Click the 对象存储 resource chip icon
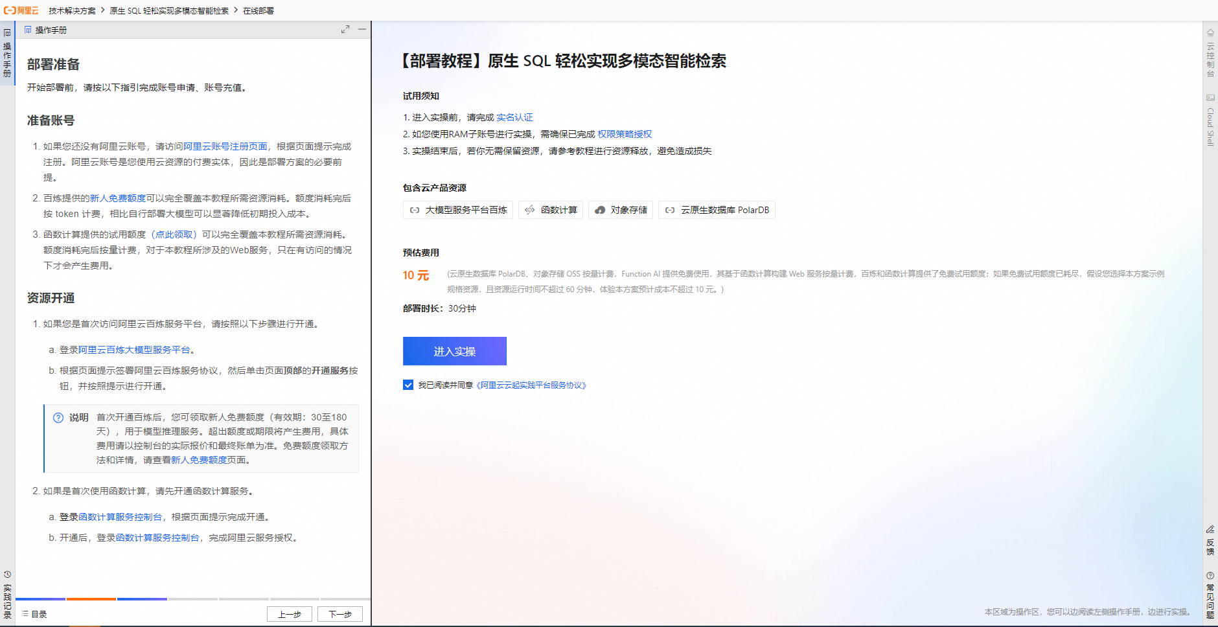Image resolution: width=1218 pixels, height=627 pixels. [599, 210]
